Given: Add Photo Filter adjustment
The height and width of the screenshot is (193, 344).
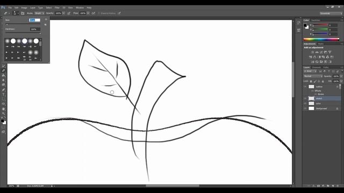Looking at the screenshot, I should coord(324,57).
